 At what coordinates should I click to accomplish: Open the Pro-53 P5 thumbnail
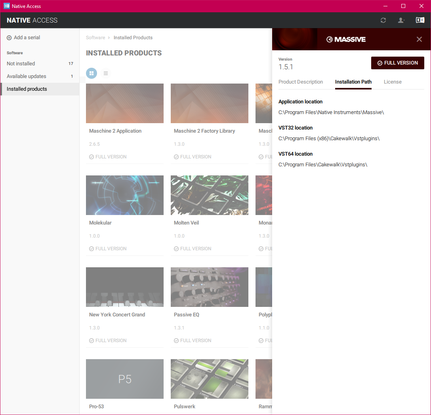[x=125, y=379]
